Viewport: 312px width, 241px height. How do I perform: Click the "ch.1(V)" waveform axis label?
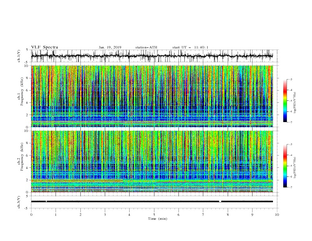[19, 56]
